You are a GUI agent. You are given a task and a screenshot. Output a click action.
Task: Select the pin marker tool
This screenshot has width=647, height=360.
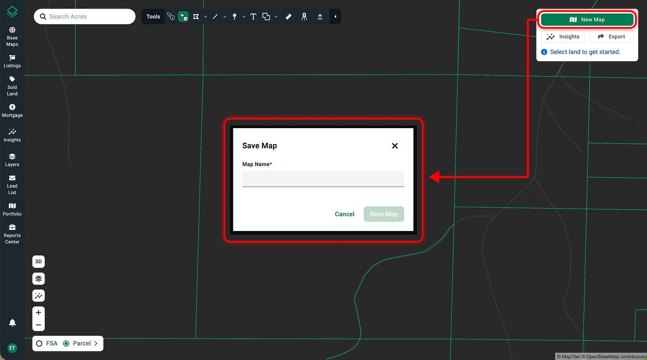234,17
